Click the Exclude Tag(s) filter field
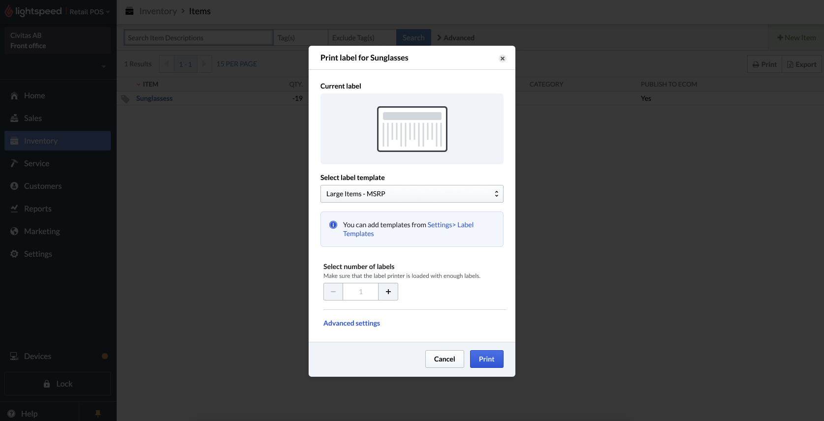 coord(362,38)
